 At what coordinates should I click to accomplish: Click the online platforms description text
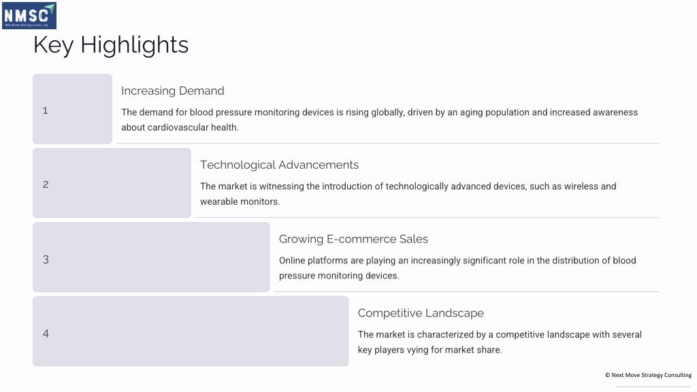pyautogui.click(x=457, y=268)
